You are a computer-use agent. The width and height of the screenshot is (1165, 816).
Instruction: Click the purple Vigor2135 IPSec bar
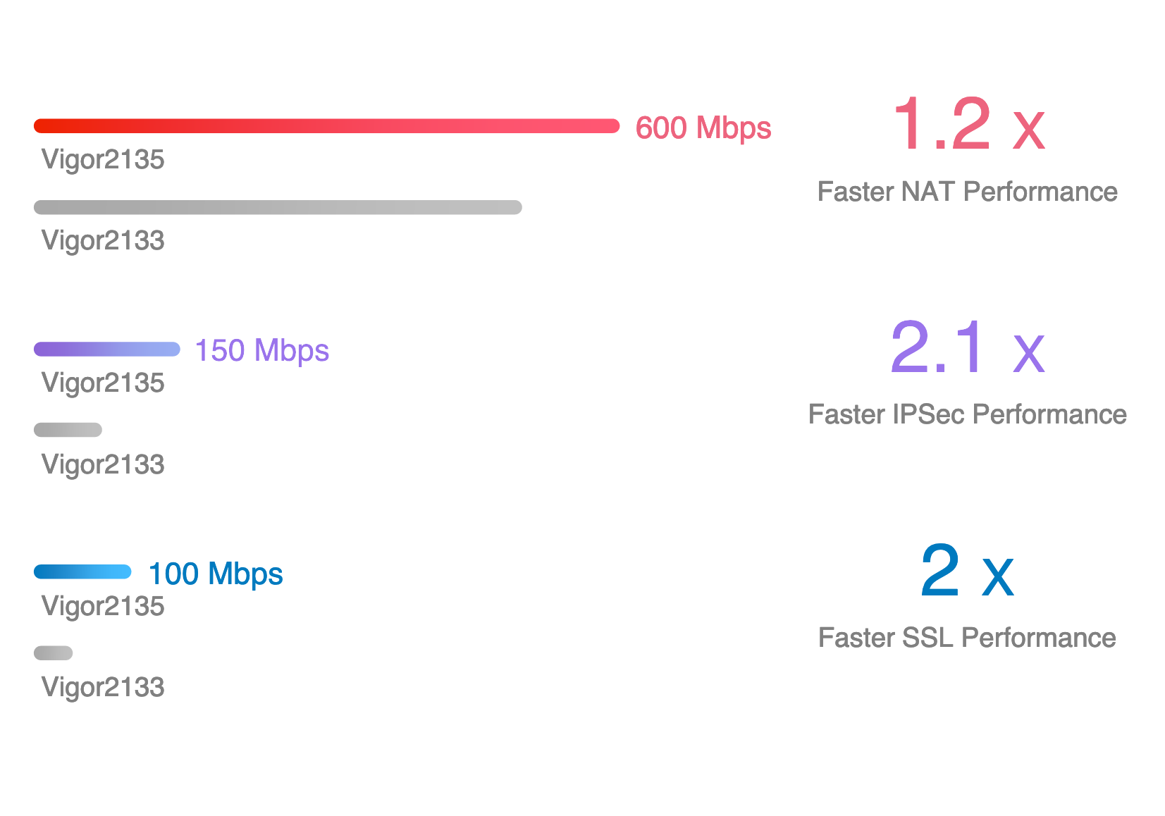(x=107, y=350)
